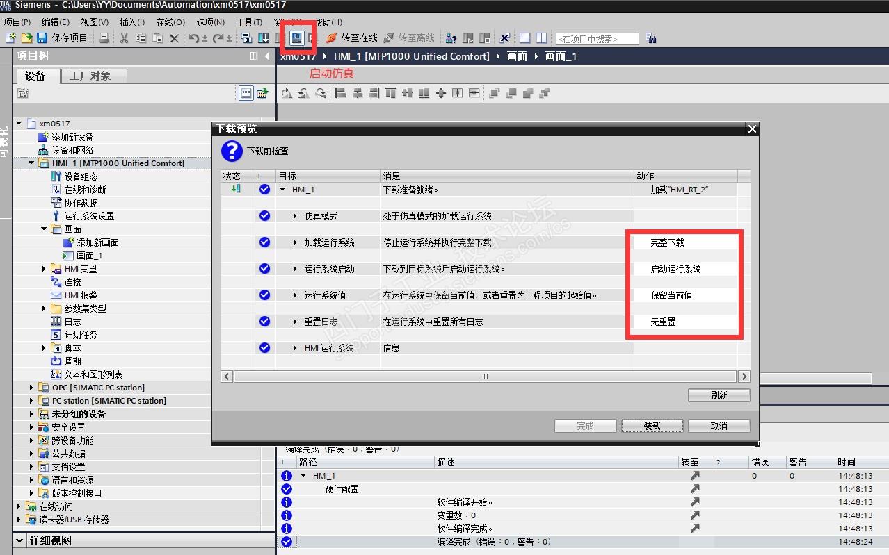Click the download to device icon
Image resolution: width=889 pixels, height=555 pixels.
[264, 38]
